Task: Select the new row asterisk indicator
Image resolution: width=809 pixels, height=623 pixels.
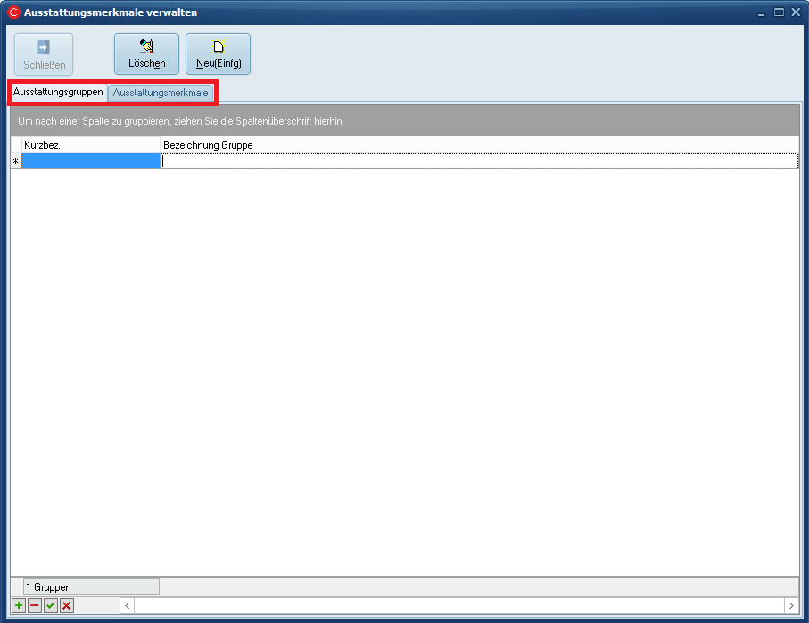Action: pos(15,161)
